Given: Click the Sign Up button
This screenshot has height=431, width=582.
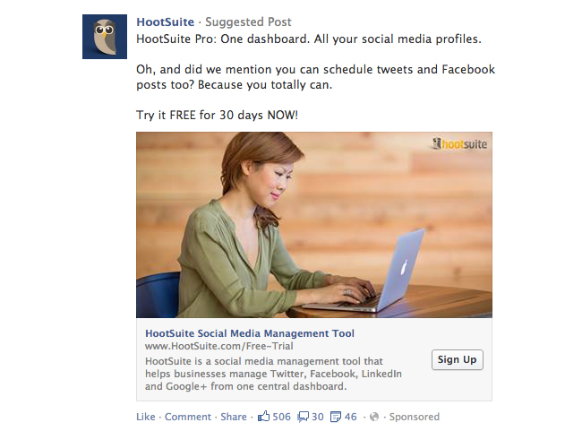Looking at the screenshot, I should (458, 359).
